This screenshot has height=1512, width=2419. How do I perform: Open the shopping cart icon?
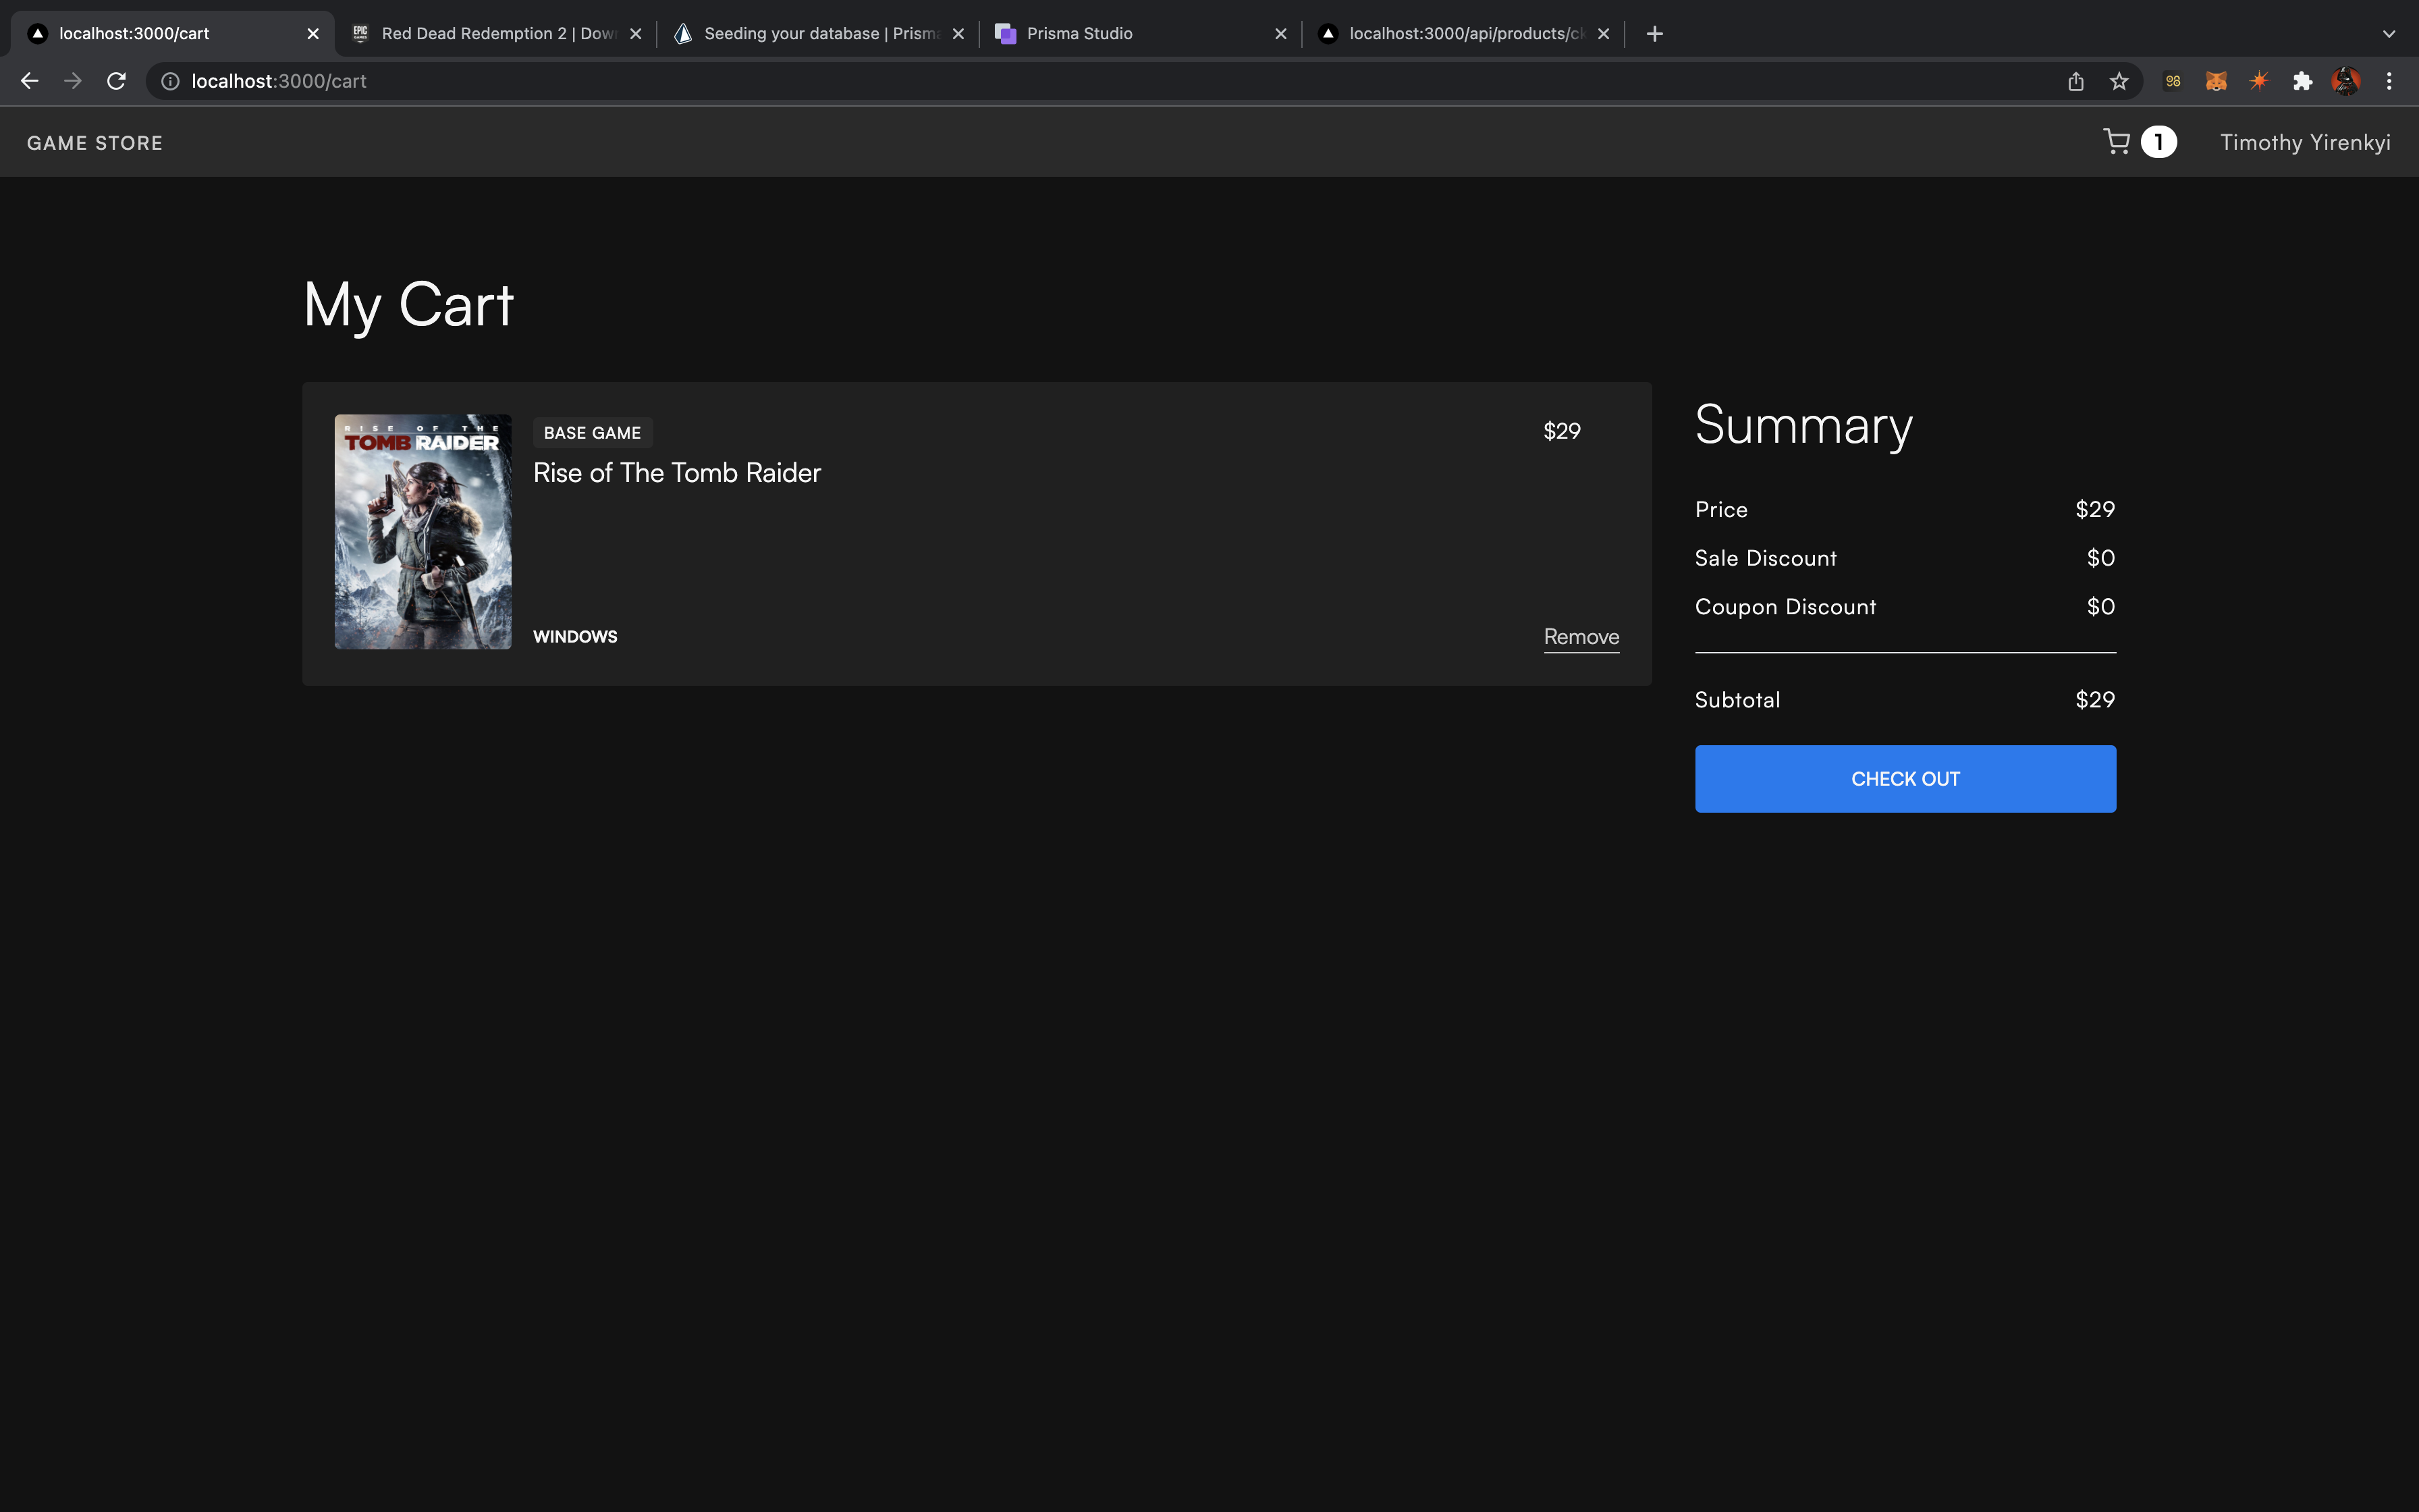(2116, 142)
